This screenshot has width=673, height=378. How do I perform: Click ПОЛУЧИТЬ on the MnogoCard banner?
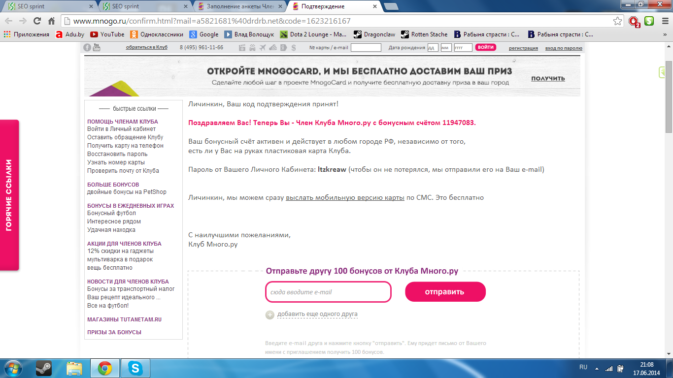(548, 79)
